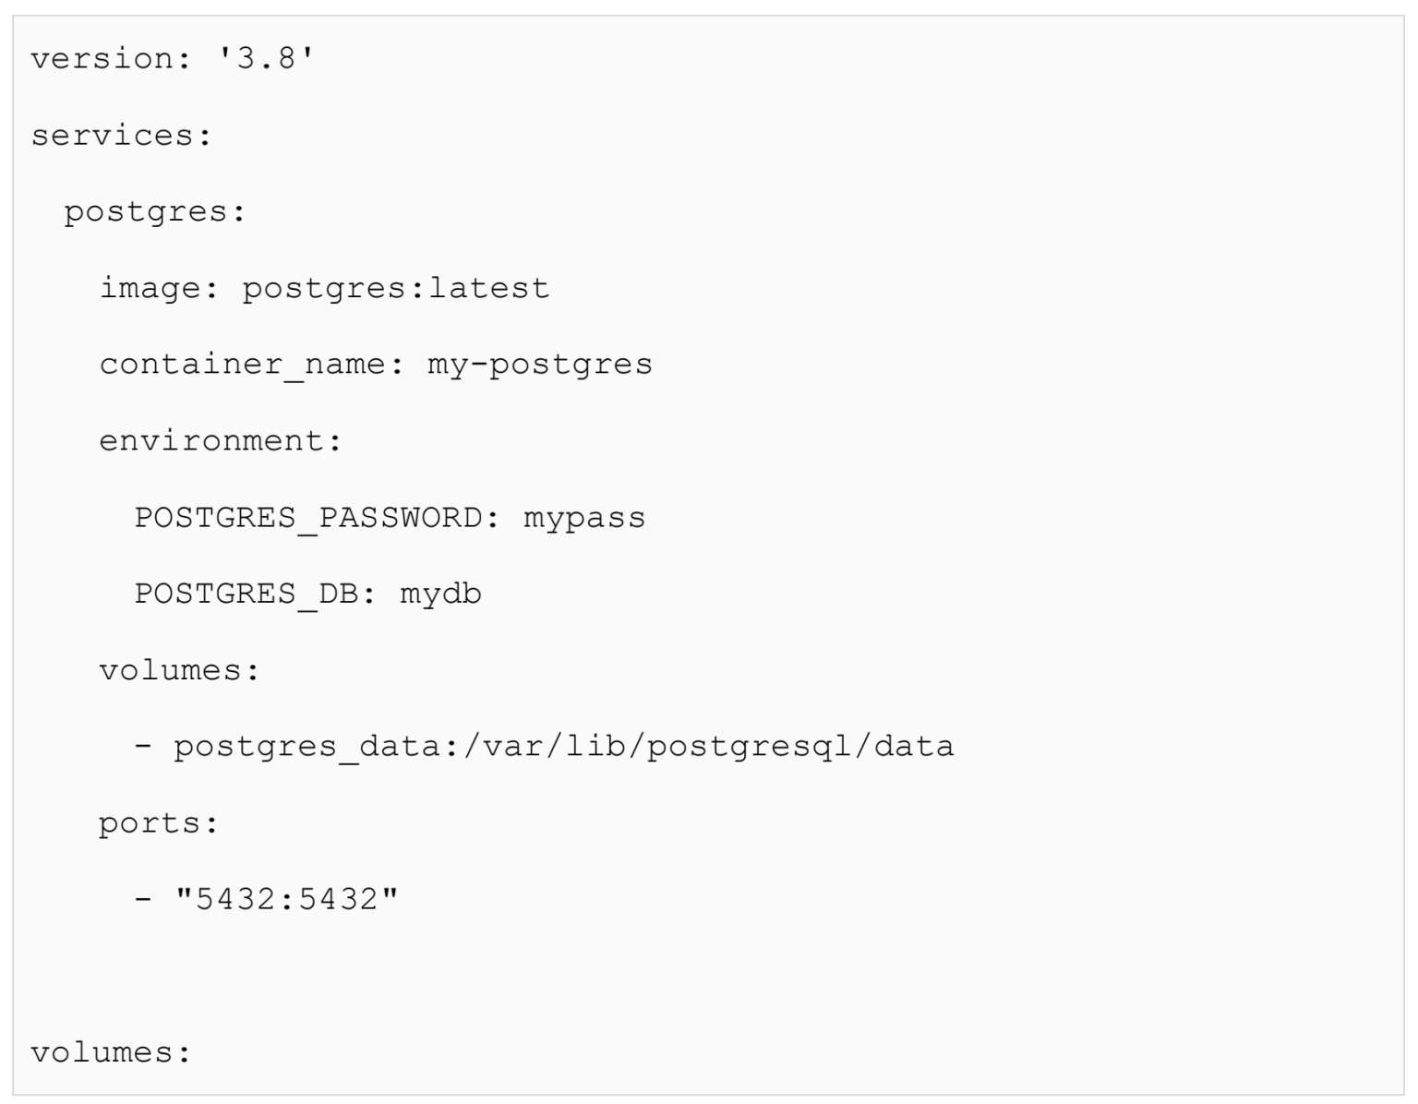Click the container_name key
1418x1104 pixels.
pos(242,365)
